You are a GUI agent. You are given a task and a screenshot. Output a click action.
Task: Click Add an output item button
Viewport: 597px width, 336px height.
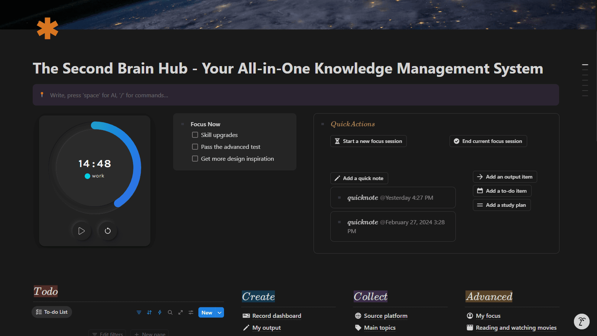point(505,177)
